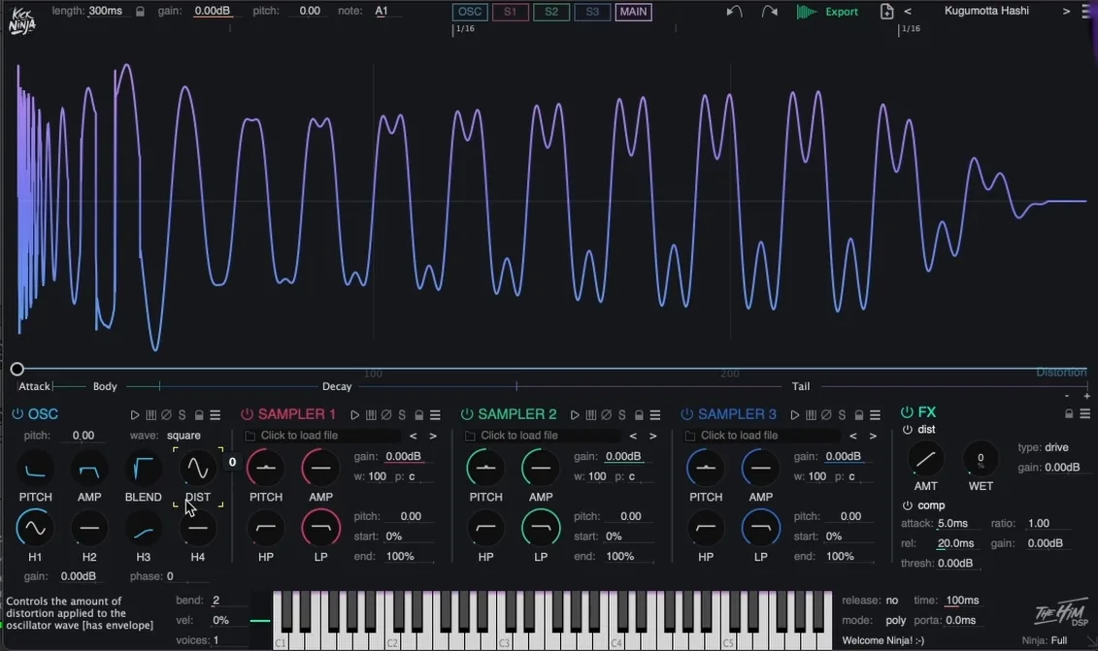Toggle the FX power button
Image resolution: width=1098 pixels, height=651 pixels.
(907, 412)
